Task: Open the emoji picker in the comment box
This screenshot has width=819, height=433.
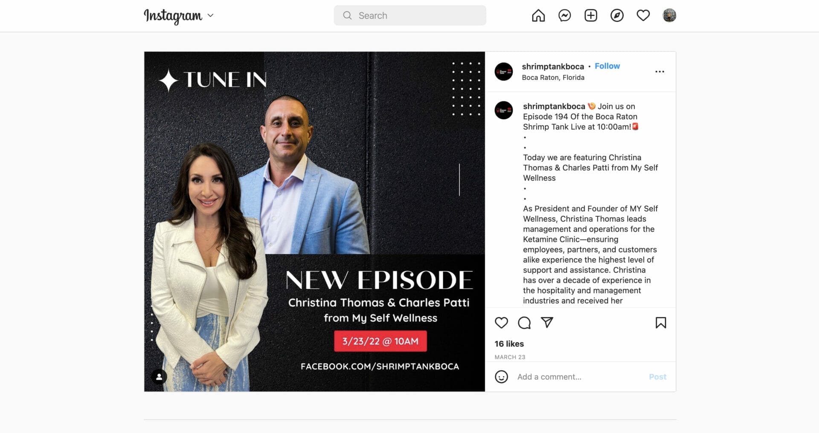Action: point(501,377)
